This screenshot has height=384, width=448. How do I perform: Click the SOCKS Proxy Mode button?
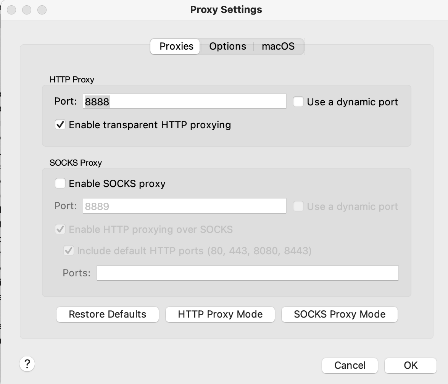point(339,314)
